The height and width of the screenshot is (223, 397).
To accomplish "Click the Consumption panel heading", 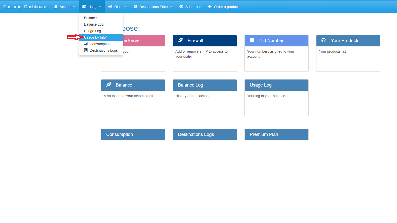I will (133, 134).
